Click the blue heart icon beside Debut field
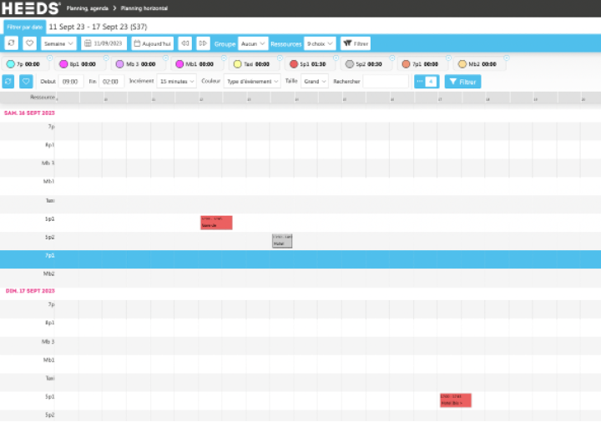The width and height of the screenshot is (601, 422). [x=26, y=81]
